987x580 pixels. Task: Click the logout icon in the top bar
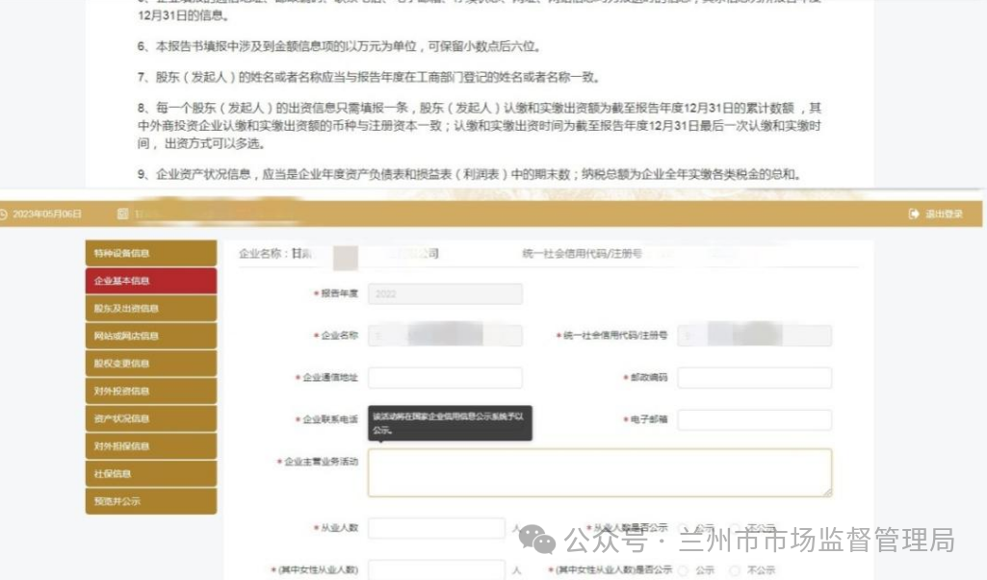click(914, 214)
